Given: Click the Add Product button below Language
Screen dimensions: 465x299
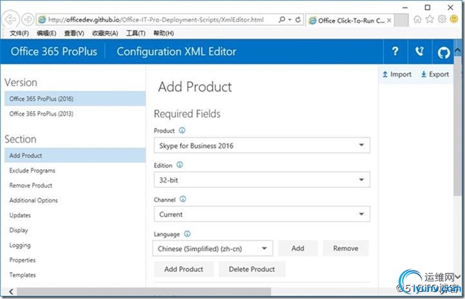Looking at the screenshot, I should (x=184, y=269).
